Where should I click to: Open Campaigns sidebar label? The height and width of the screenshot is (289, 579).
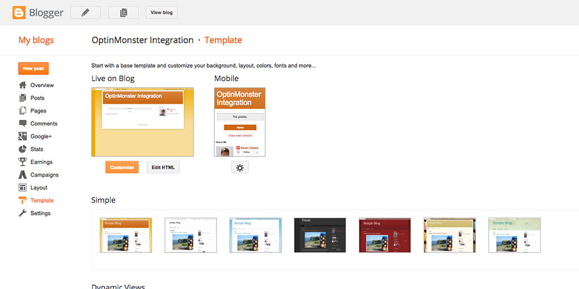tap(45, 175)
